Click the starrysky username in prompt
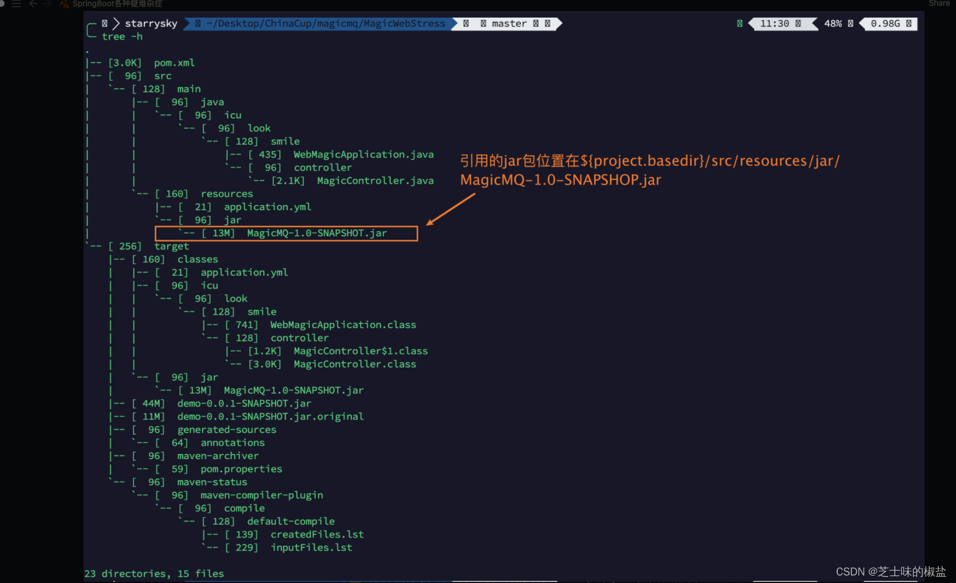This screenshot has height=583, width=956. (151, 24)
